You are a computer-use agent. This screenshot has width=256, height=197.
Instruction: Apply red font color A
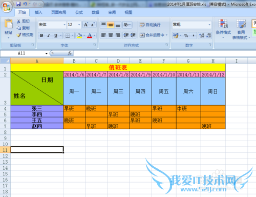point(90,35)
